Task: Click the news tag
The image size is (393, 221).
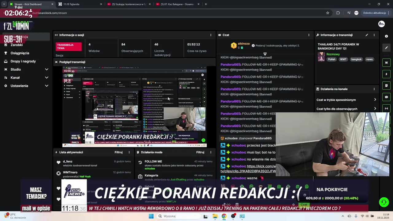Action: click(x=369, y=59)
